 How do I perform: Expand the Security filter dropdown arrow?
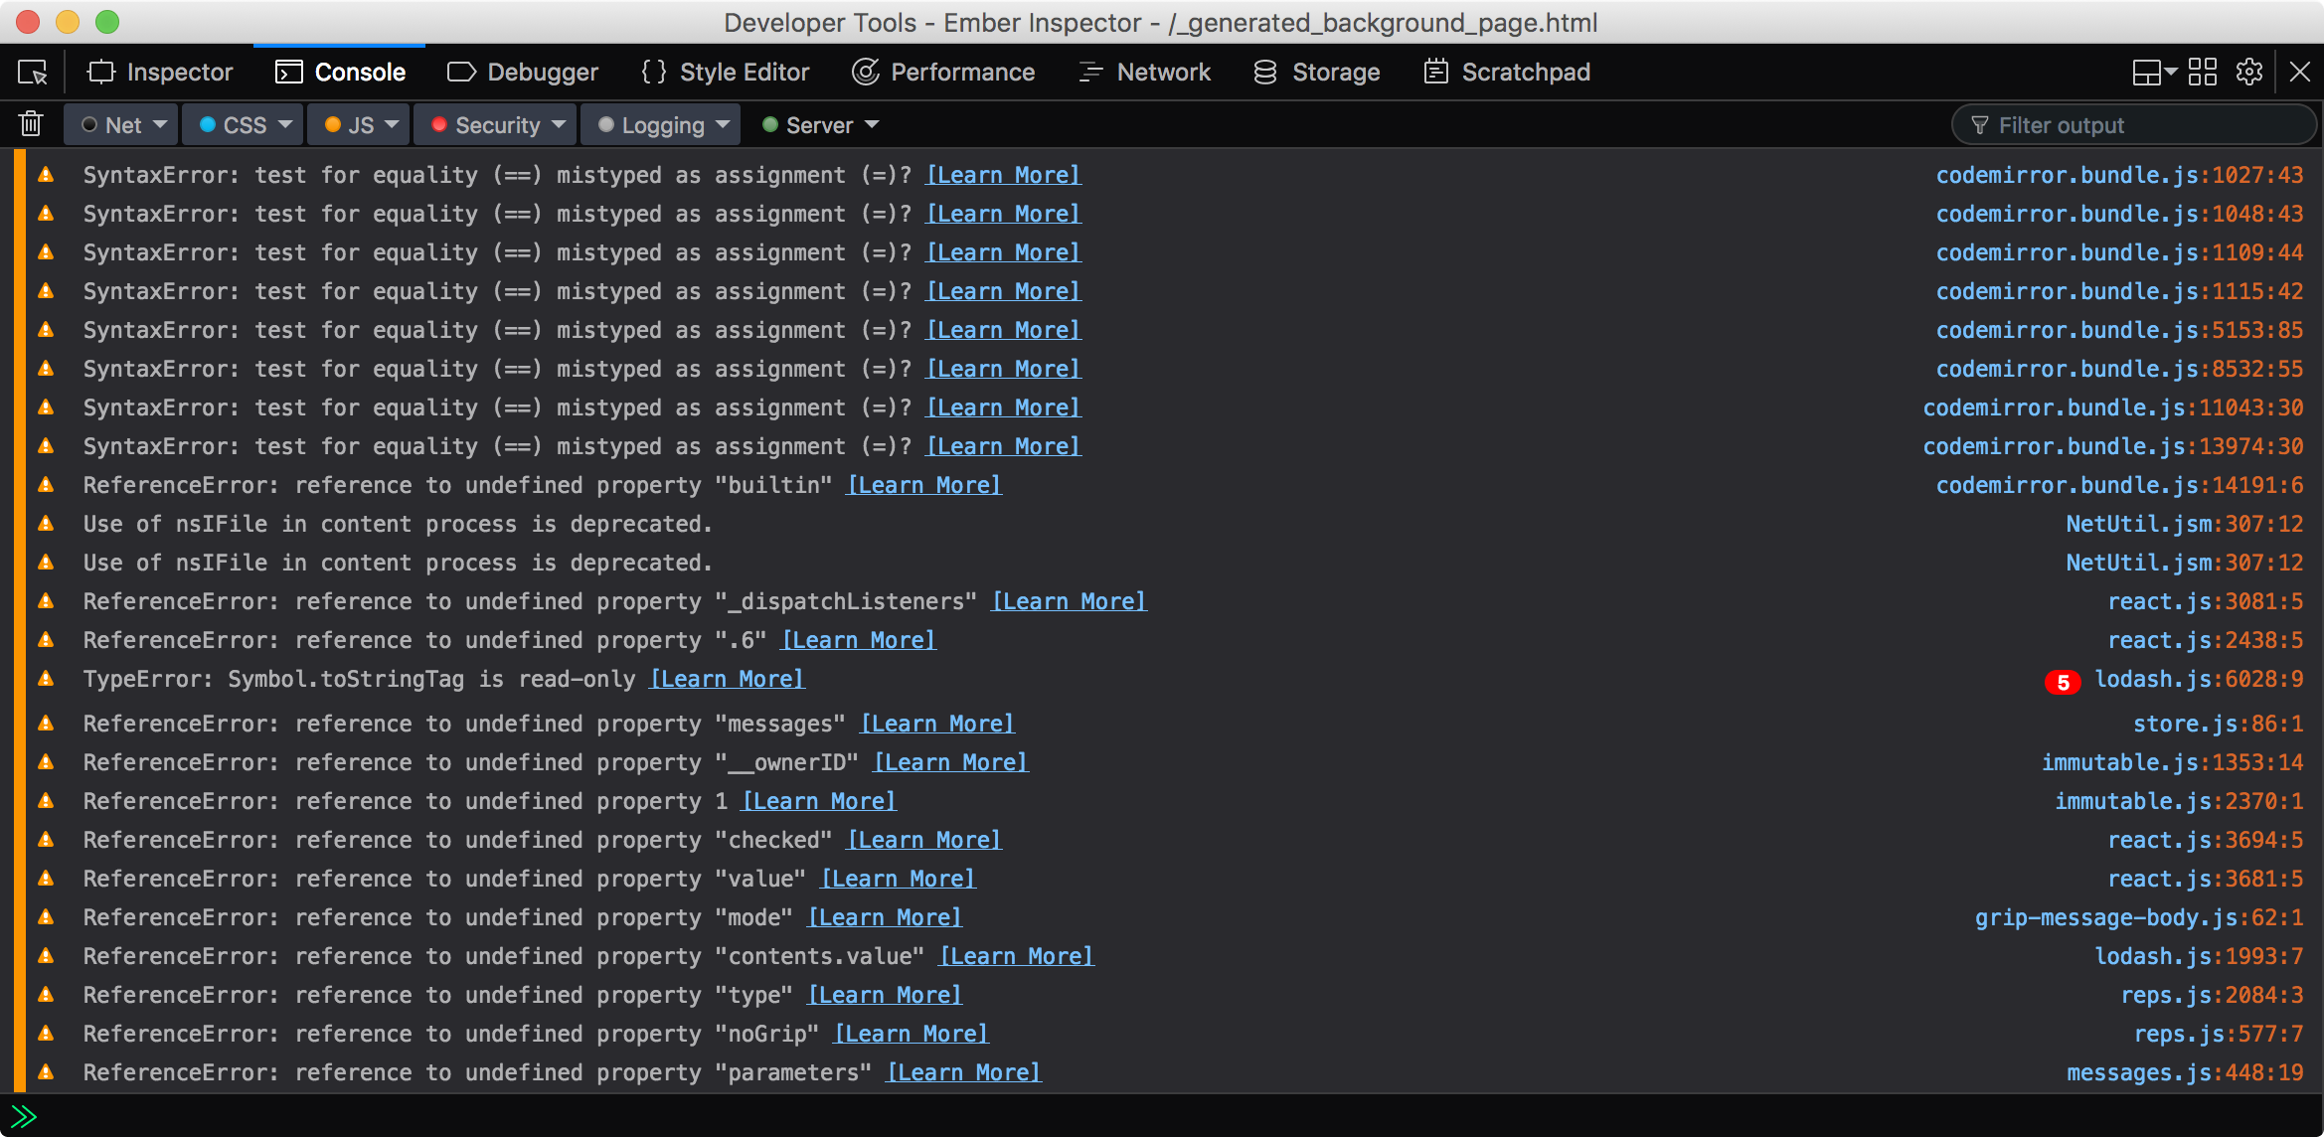[x=559, y=124]
